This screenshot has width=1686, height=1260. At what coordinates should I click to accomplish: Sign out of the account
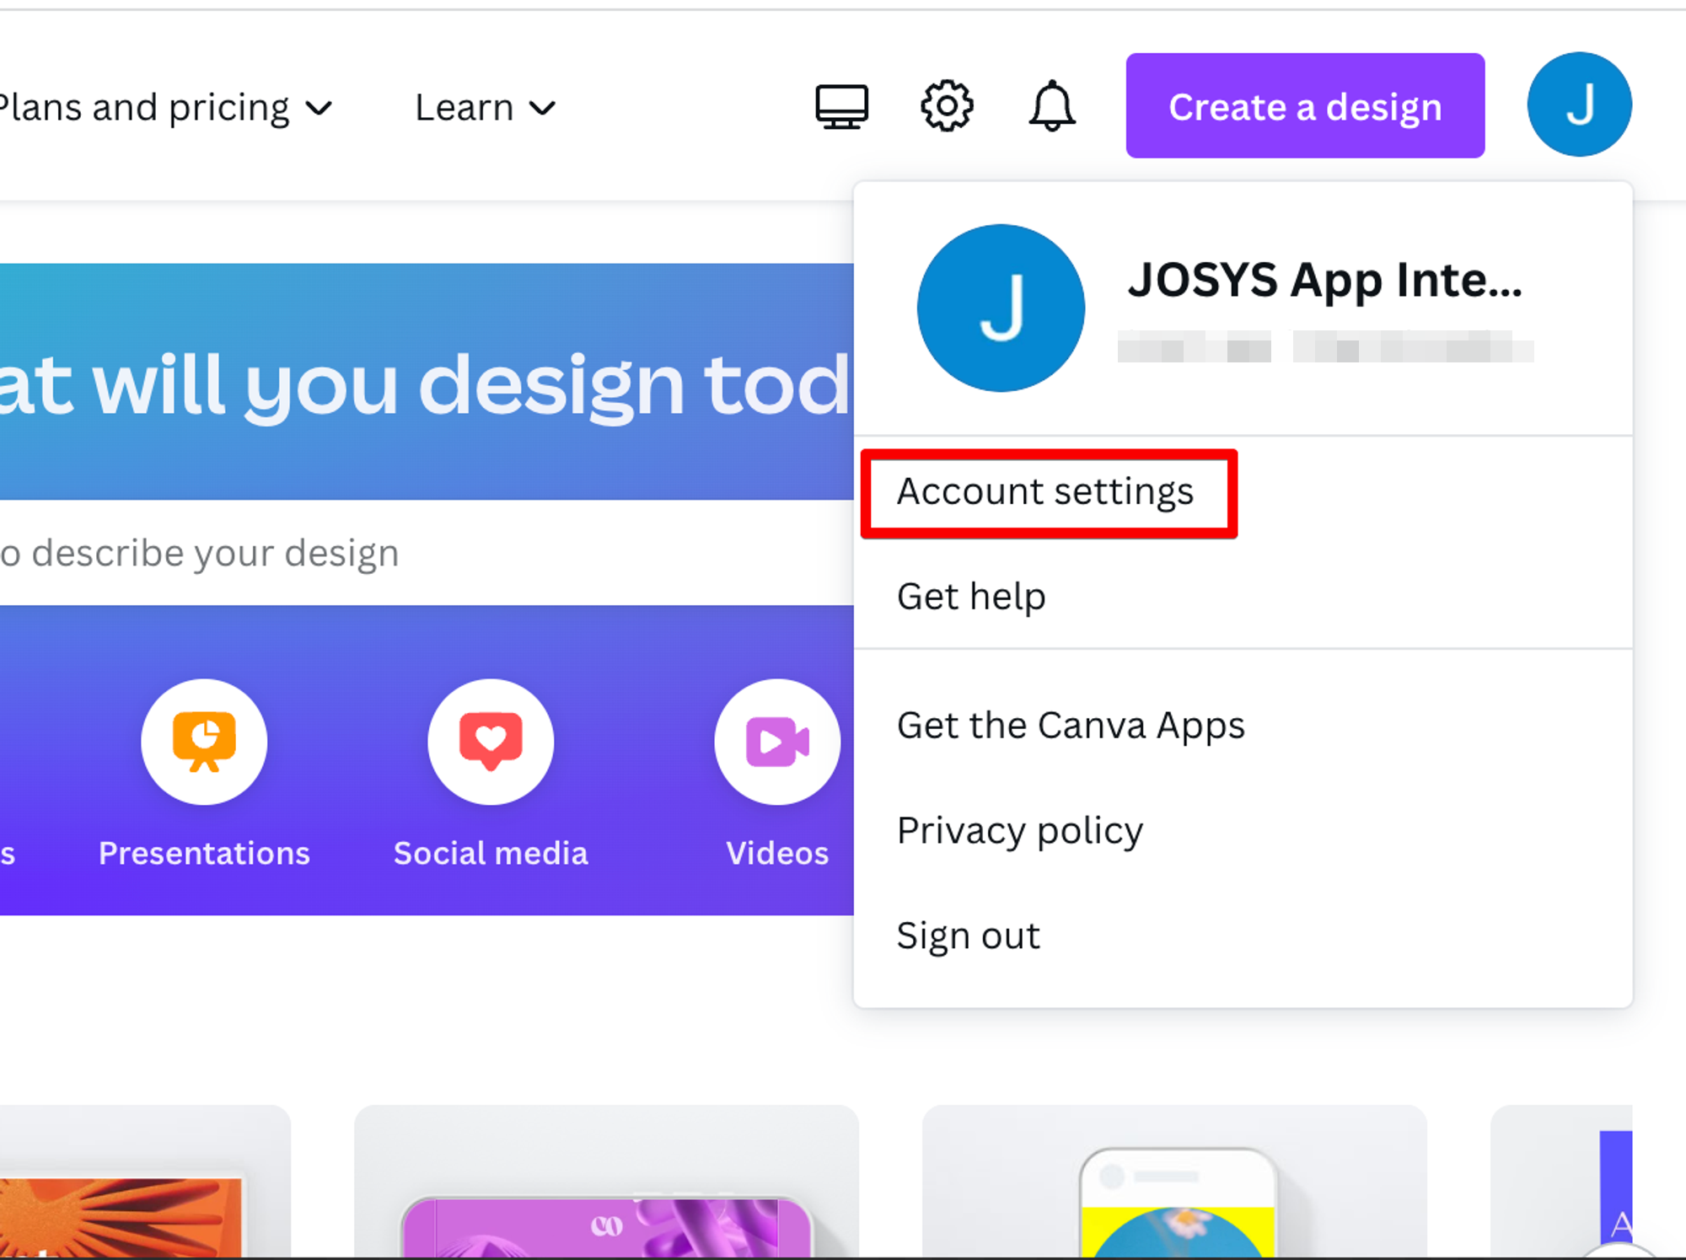pos(968,936)
